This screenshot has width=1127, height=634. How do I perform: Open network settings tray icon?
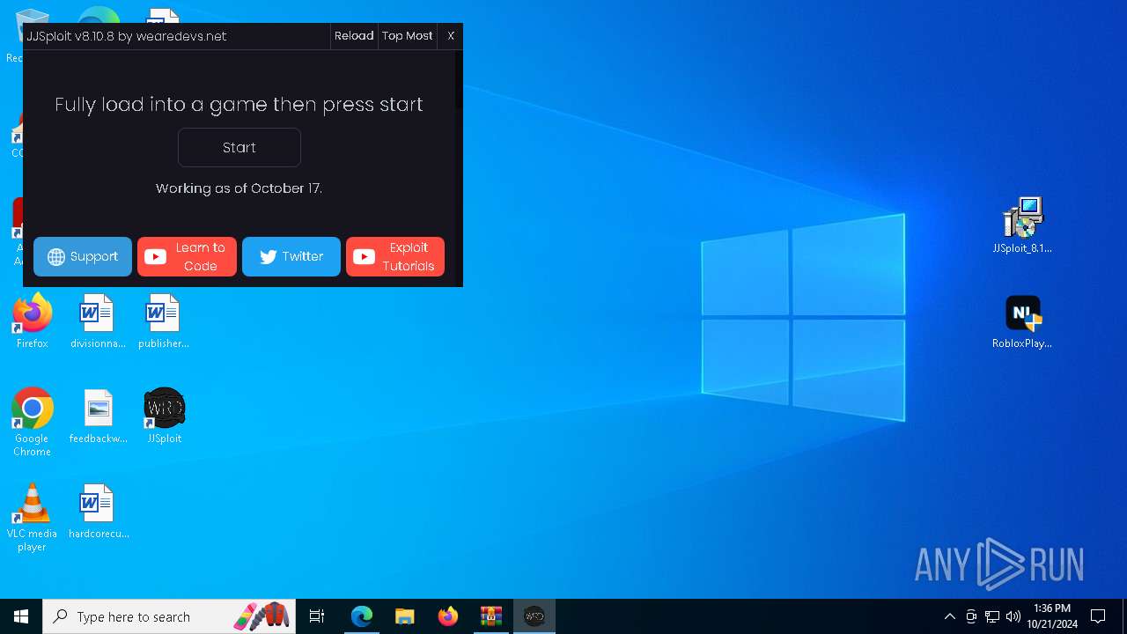coord(992,616)
